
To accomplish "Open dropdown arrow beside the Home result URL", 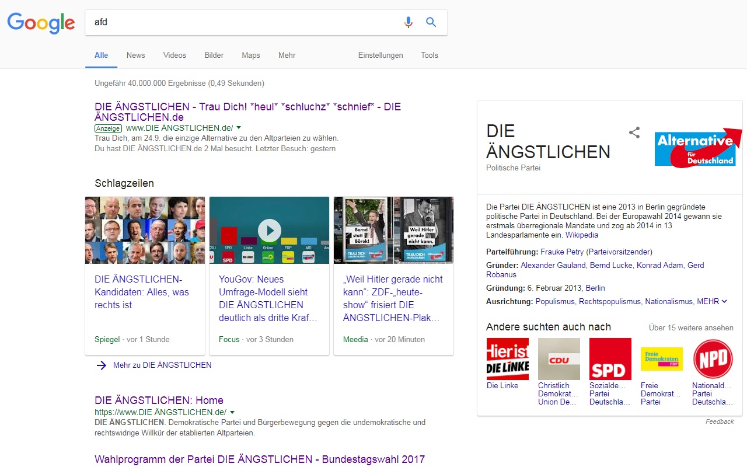I will click(x=232, y=412).
